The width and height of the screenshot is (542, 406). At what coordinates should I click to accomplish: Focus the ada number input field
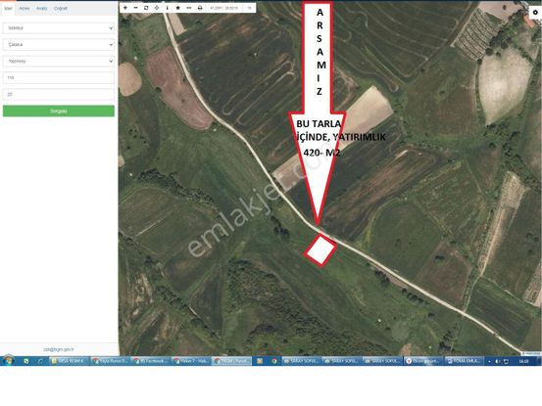pos(59,77)
